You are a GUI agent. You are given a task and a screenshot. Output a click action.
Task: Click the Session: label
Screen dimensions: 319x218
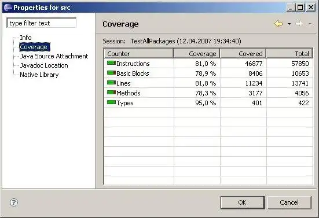[114, 41]
